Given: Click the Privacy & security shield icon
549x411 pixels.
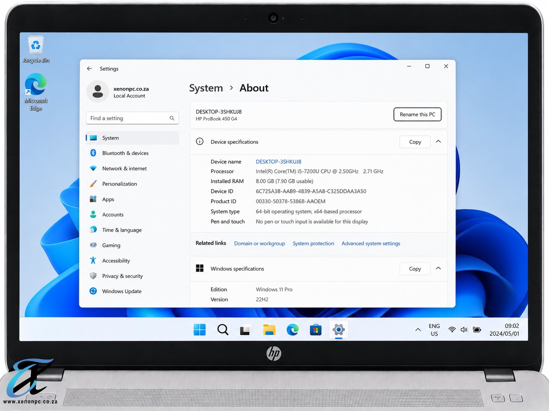Looking at the screenshot, I should pos(93,276).
